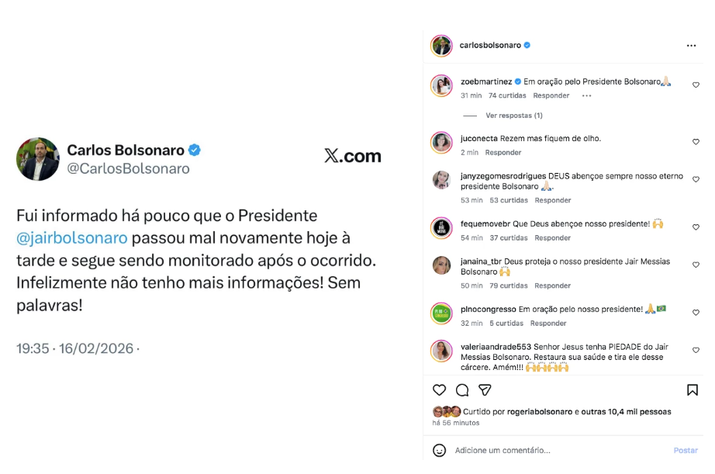Open emoji picker in comment field
Image resolution: width=715 pixels, height=474 pixels.
[440, 450]
